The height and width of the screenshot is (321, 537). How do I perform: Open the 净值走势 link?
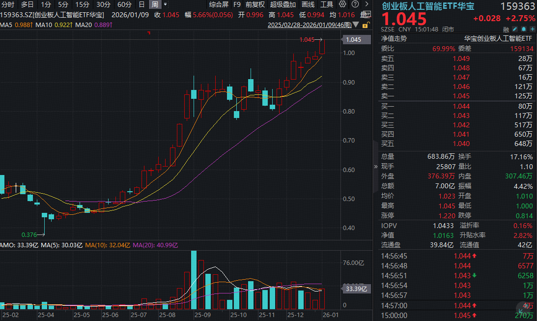(394, 38)
